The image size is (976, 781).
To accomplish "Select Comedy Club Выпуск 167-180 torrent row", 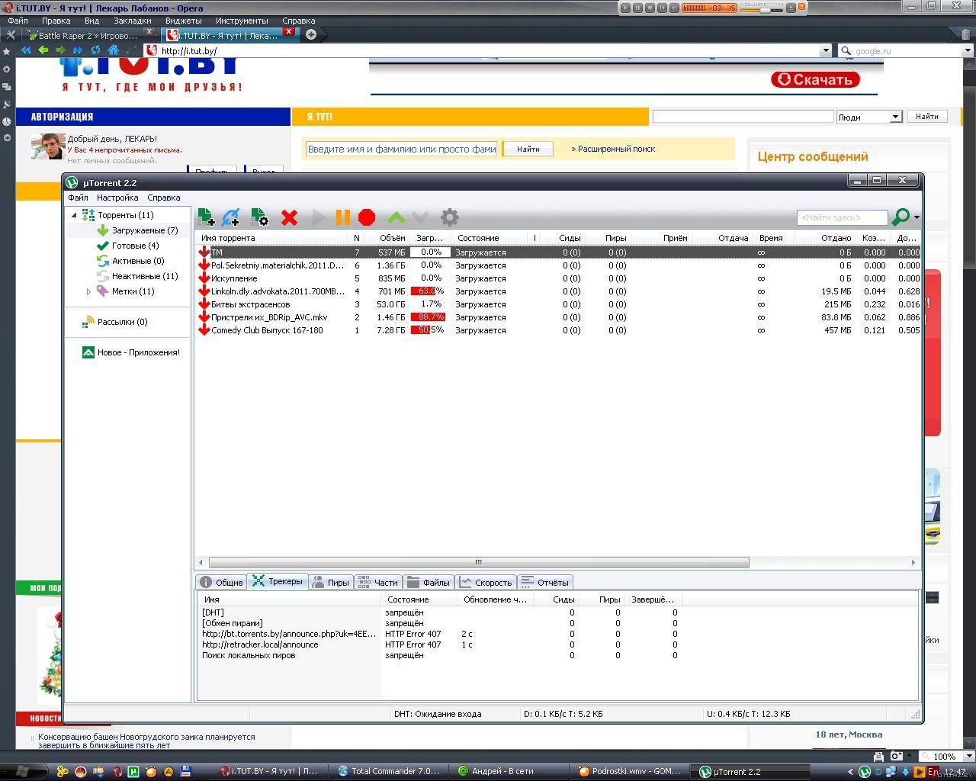I will (x=557, y=330).
